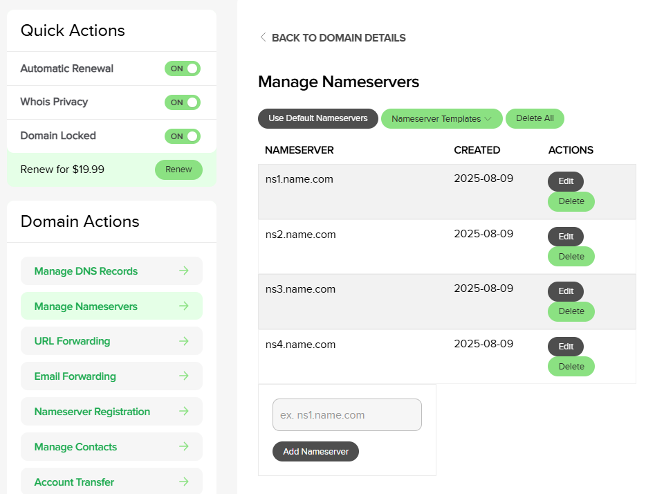
Task: Focus the new nameserver input field
Action: pos(347,415)
